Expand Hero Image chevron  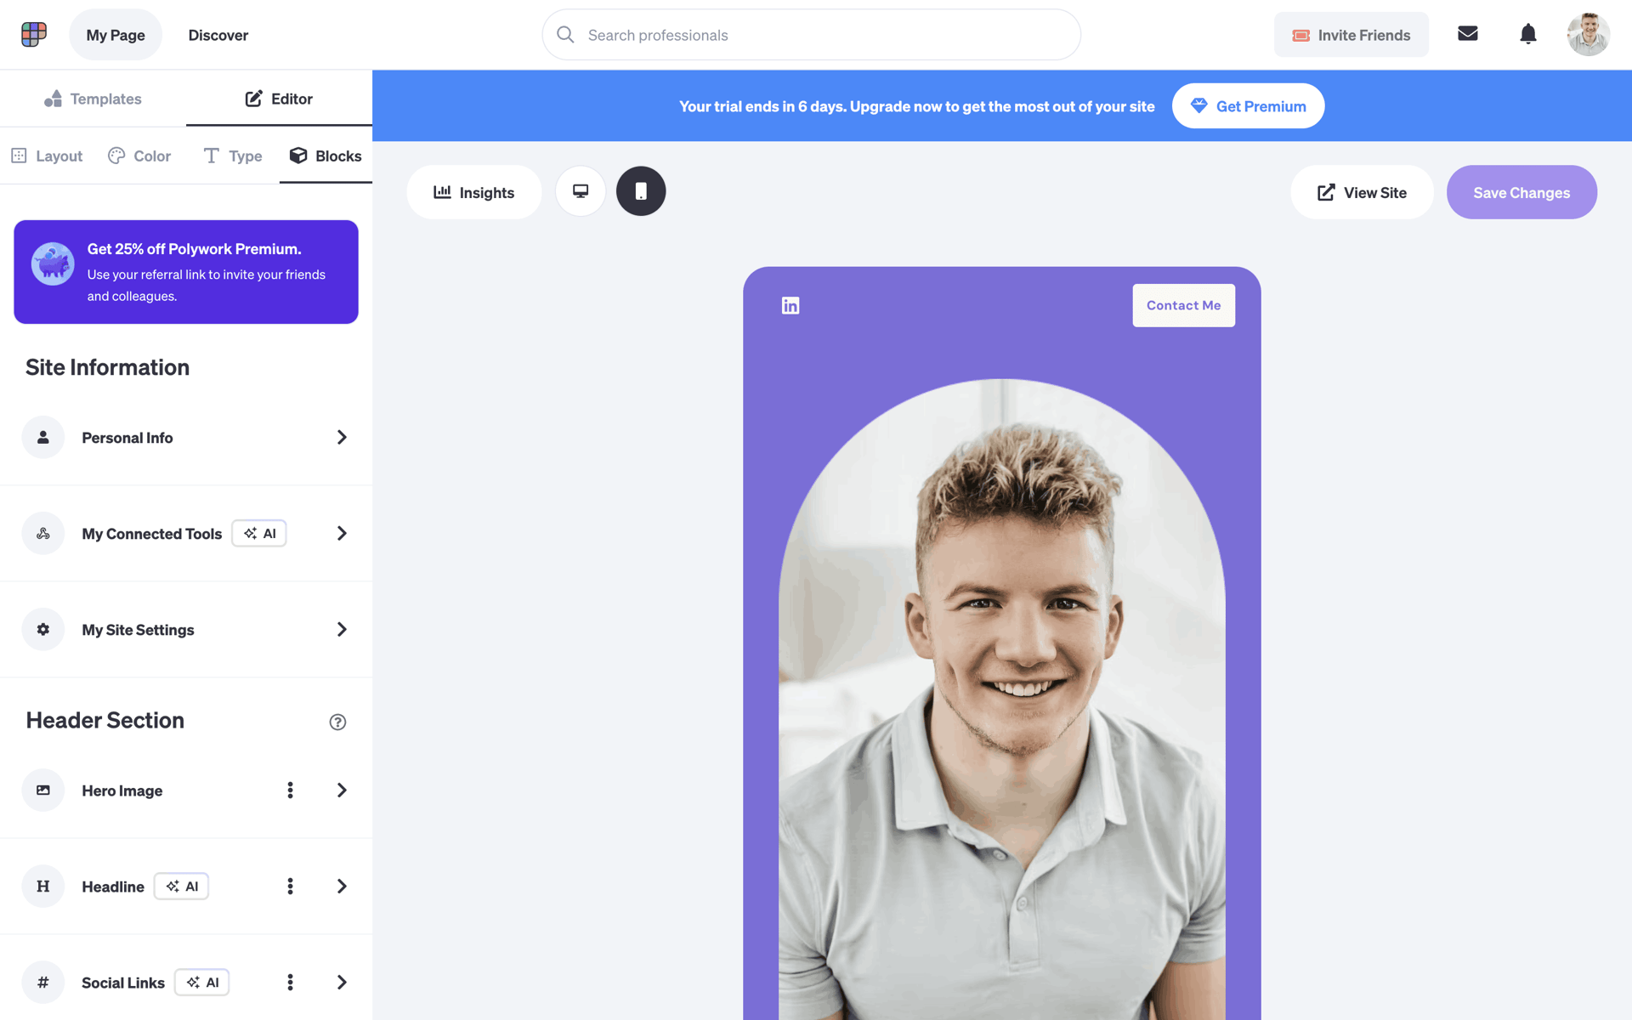tap(342, 790)
